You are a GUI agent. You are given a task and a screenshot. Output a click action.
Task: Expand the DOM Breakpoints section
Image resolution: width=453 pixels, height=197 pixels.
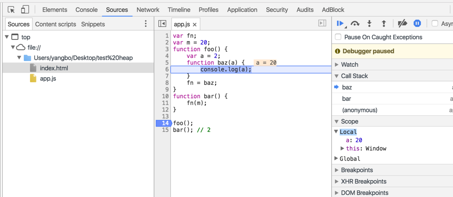click(x=337, y=193)
